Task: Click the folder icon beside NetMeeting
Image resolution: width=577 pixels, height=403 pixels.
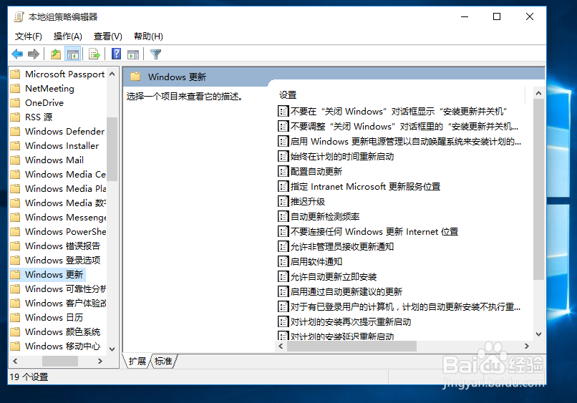Action: pyautogui.click(x=15, y=88)
